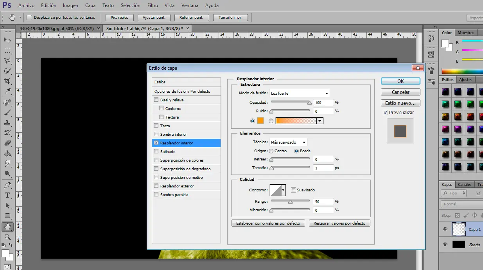Screen dimensions: 483x270
Task: Open the History panel icon
Action: [431, 38]
